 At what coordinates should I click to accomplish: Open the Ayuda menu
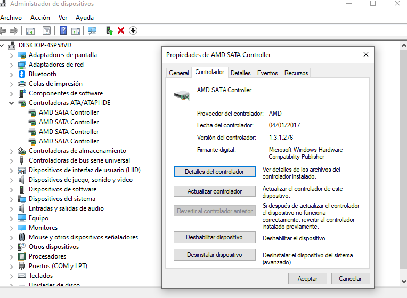(85, 18)
